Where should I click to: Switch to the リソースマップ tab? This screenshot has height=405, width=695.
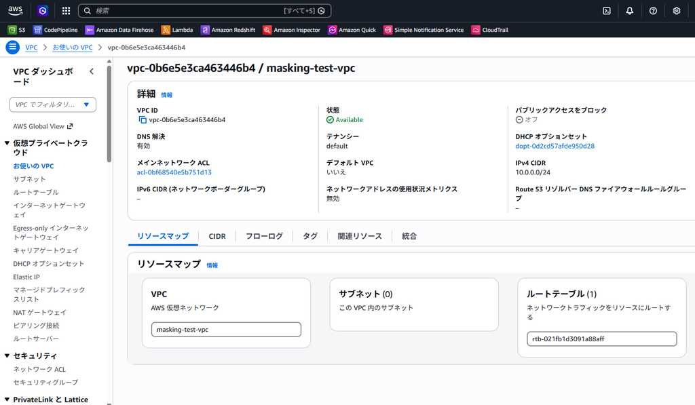[163, 236]
